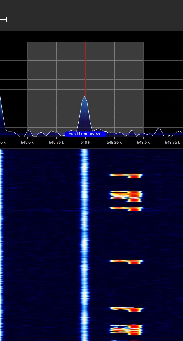Image resolution: width=183 pixels, height=341 pixels.
Task: Click the partial carrier trace at the waterfall's left edge
Action: pos(1,245)
